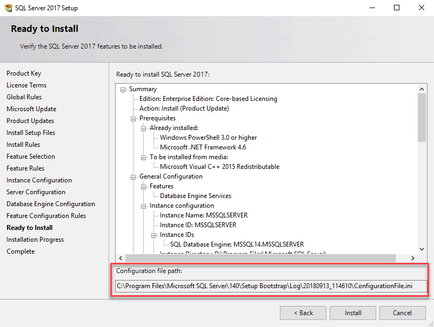Select Microsoft Visual C++ 2015 Redistributable
This screenshot has height=327, width=434.
[x=220, y=167]
